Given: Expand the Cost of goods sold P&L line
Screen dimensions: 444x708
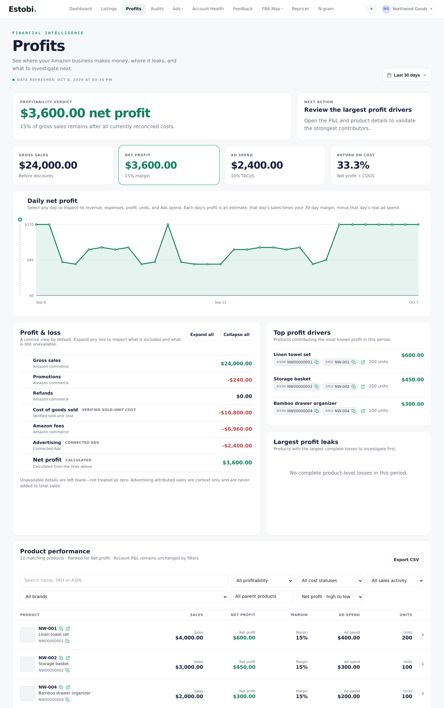Looking at the screenshot, I should [137, 413].
